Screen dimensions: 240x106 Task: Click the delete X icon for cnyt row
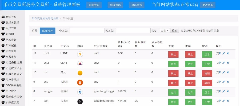[x=228, y=63]
